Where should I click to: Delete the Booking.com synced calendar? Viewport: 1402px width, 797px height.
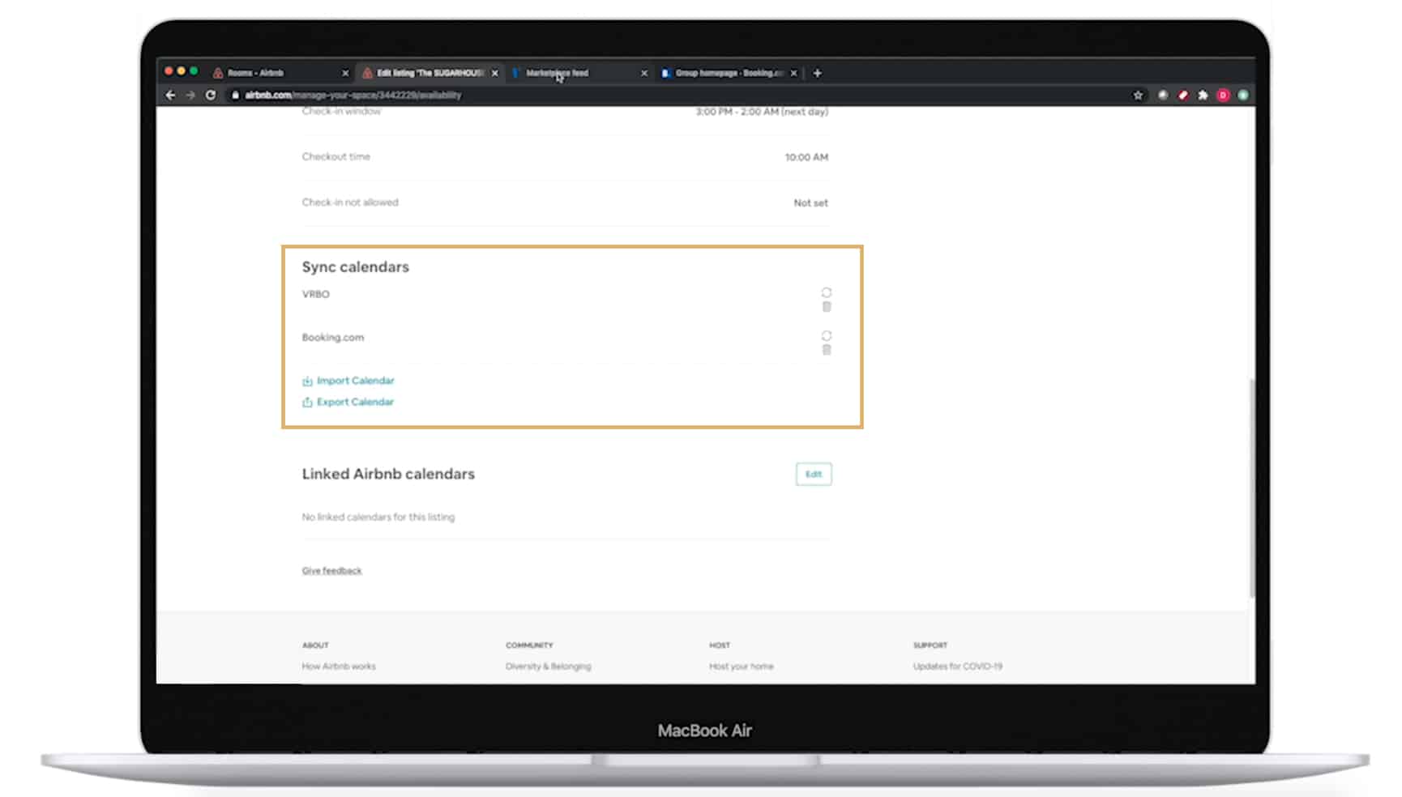(x=827, y=350)
